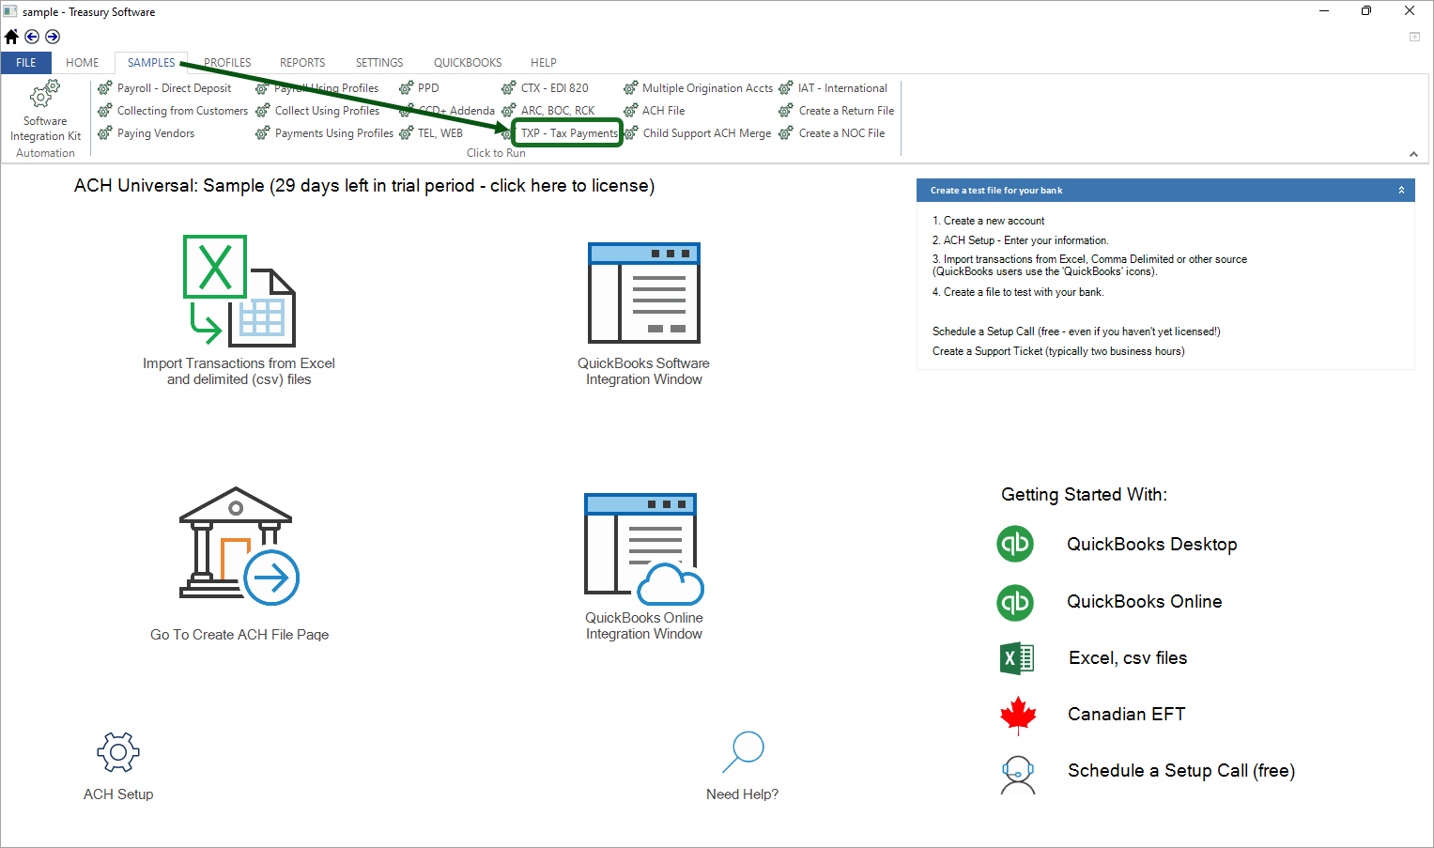Viewport: 1434px width, 848px height.
Task: Click Create a file to test step
Action: click(1018, 292)
